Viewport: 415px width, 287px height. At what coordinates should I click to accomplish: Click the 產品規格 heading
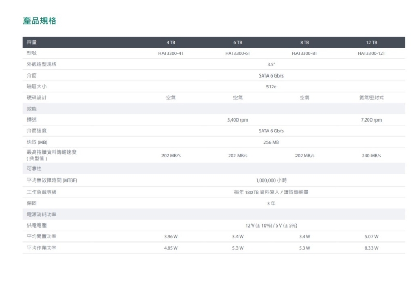tap(39, 21)
